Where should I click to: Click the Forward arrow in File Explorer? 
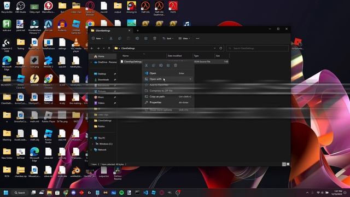98,48
